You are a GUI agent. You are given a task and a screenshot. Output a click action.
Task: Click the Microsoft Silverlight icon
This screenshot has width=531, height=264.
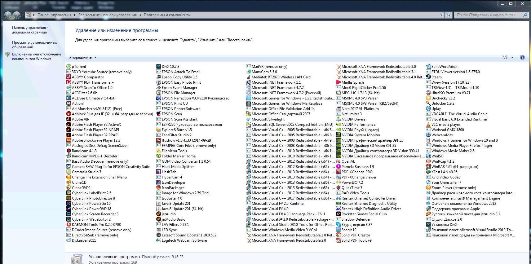(249, 119)
